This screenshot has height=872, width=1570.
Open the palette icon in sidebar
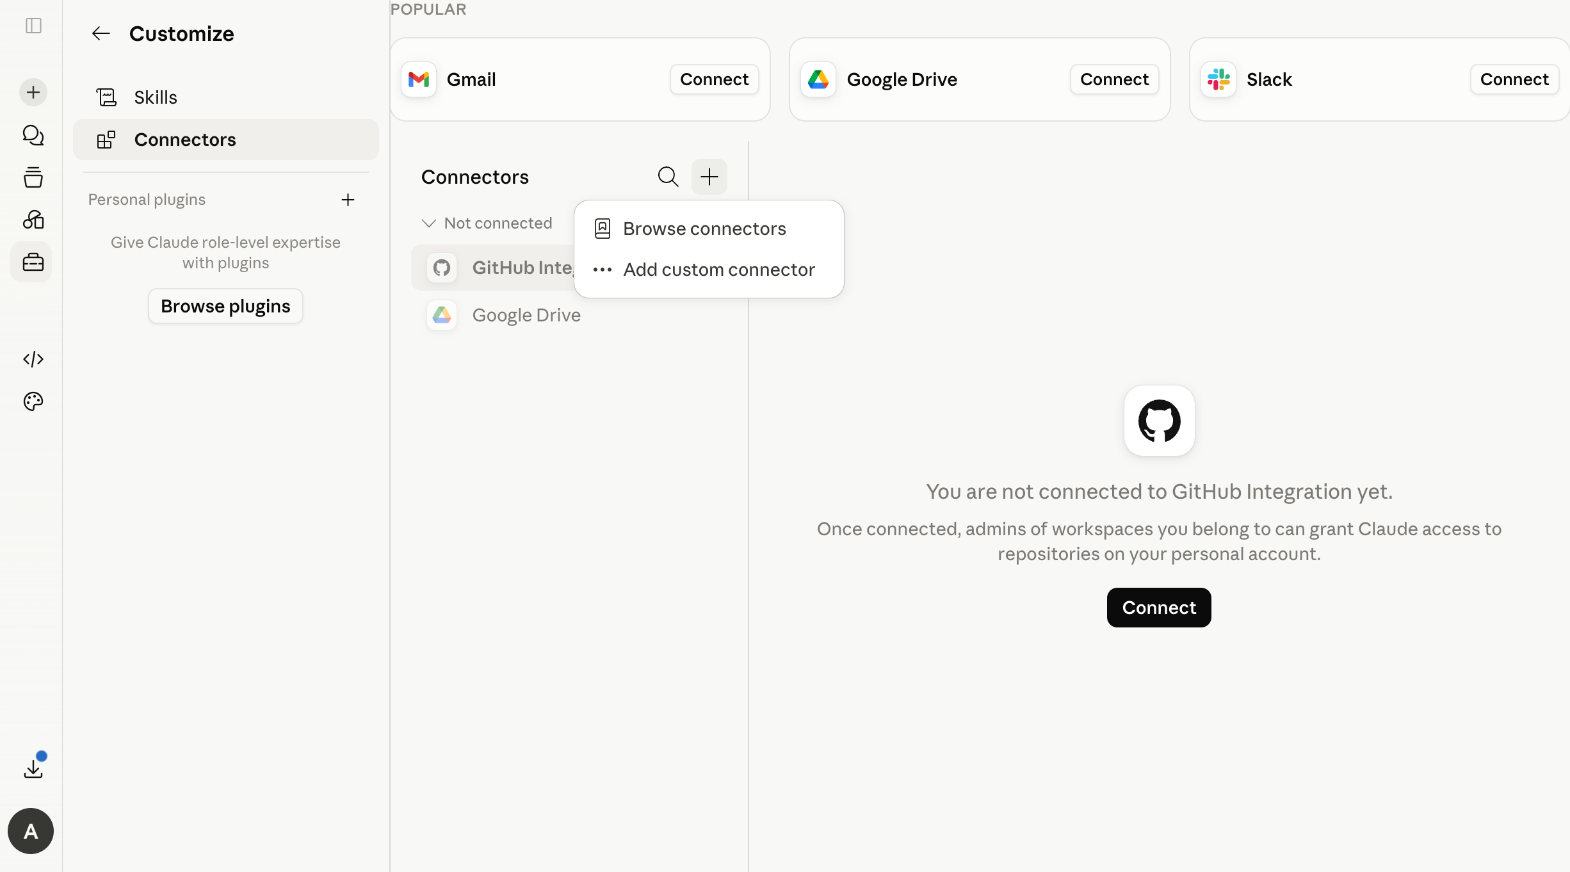click(33, 401)
